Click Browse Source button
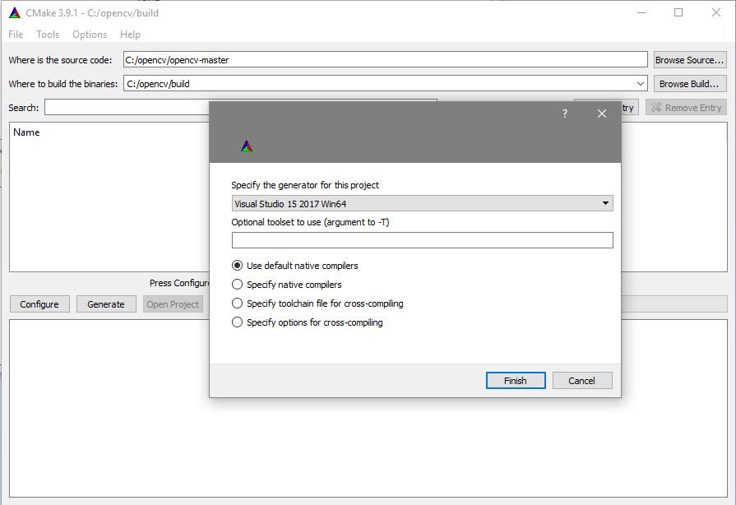This screenshot has width=736, height=505. coord(690,60)
